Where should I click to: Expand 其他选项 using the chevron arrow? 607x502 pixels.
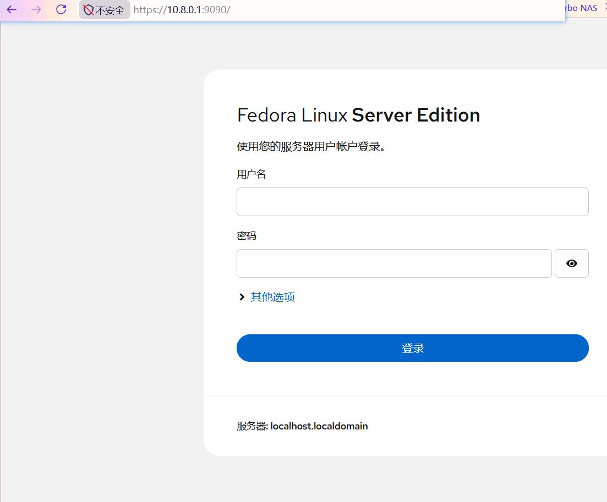[242, 297]
